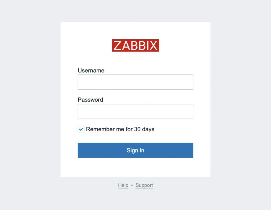Place the cursor at the Username box's right end
The image size is (271, 210).
[x=191, y=82]
